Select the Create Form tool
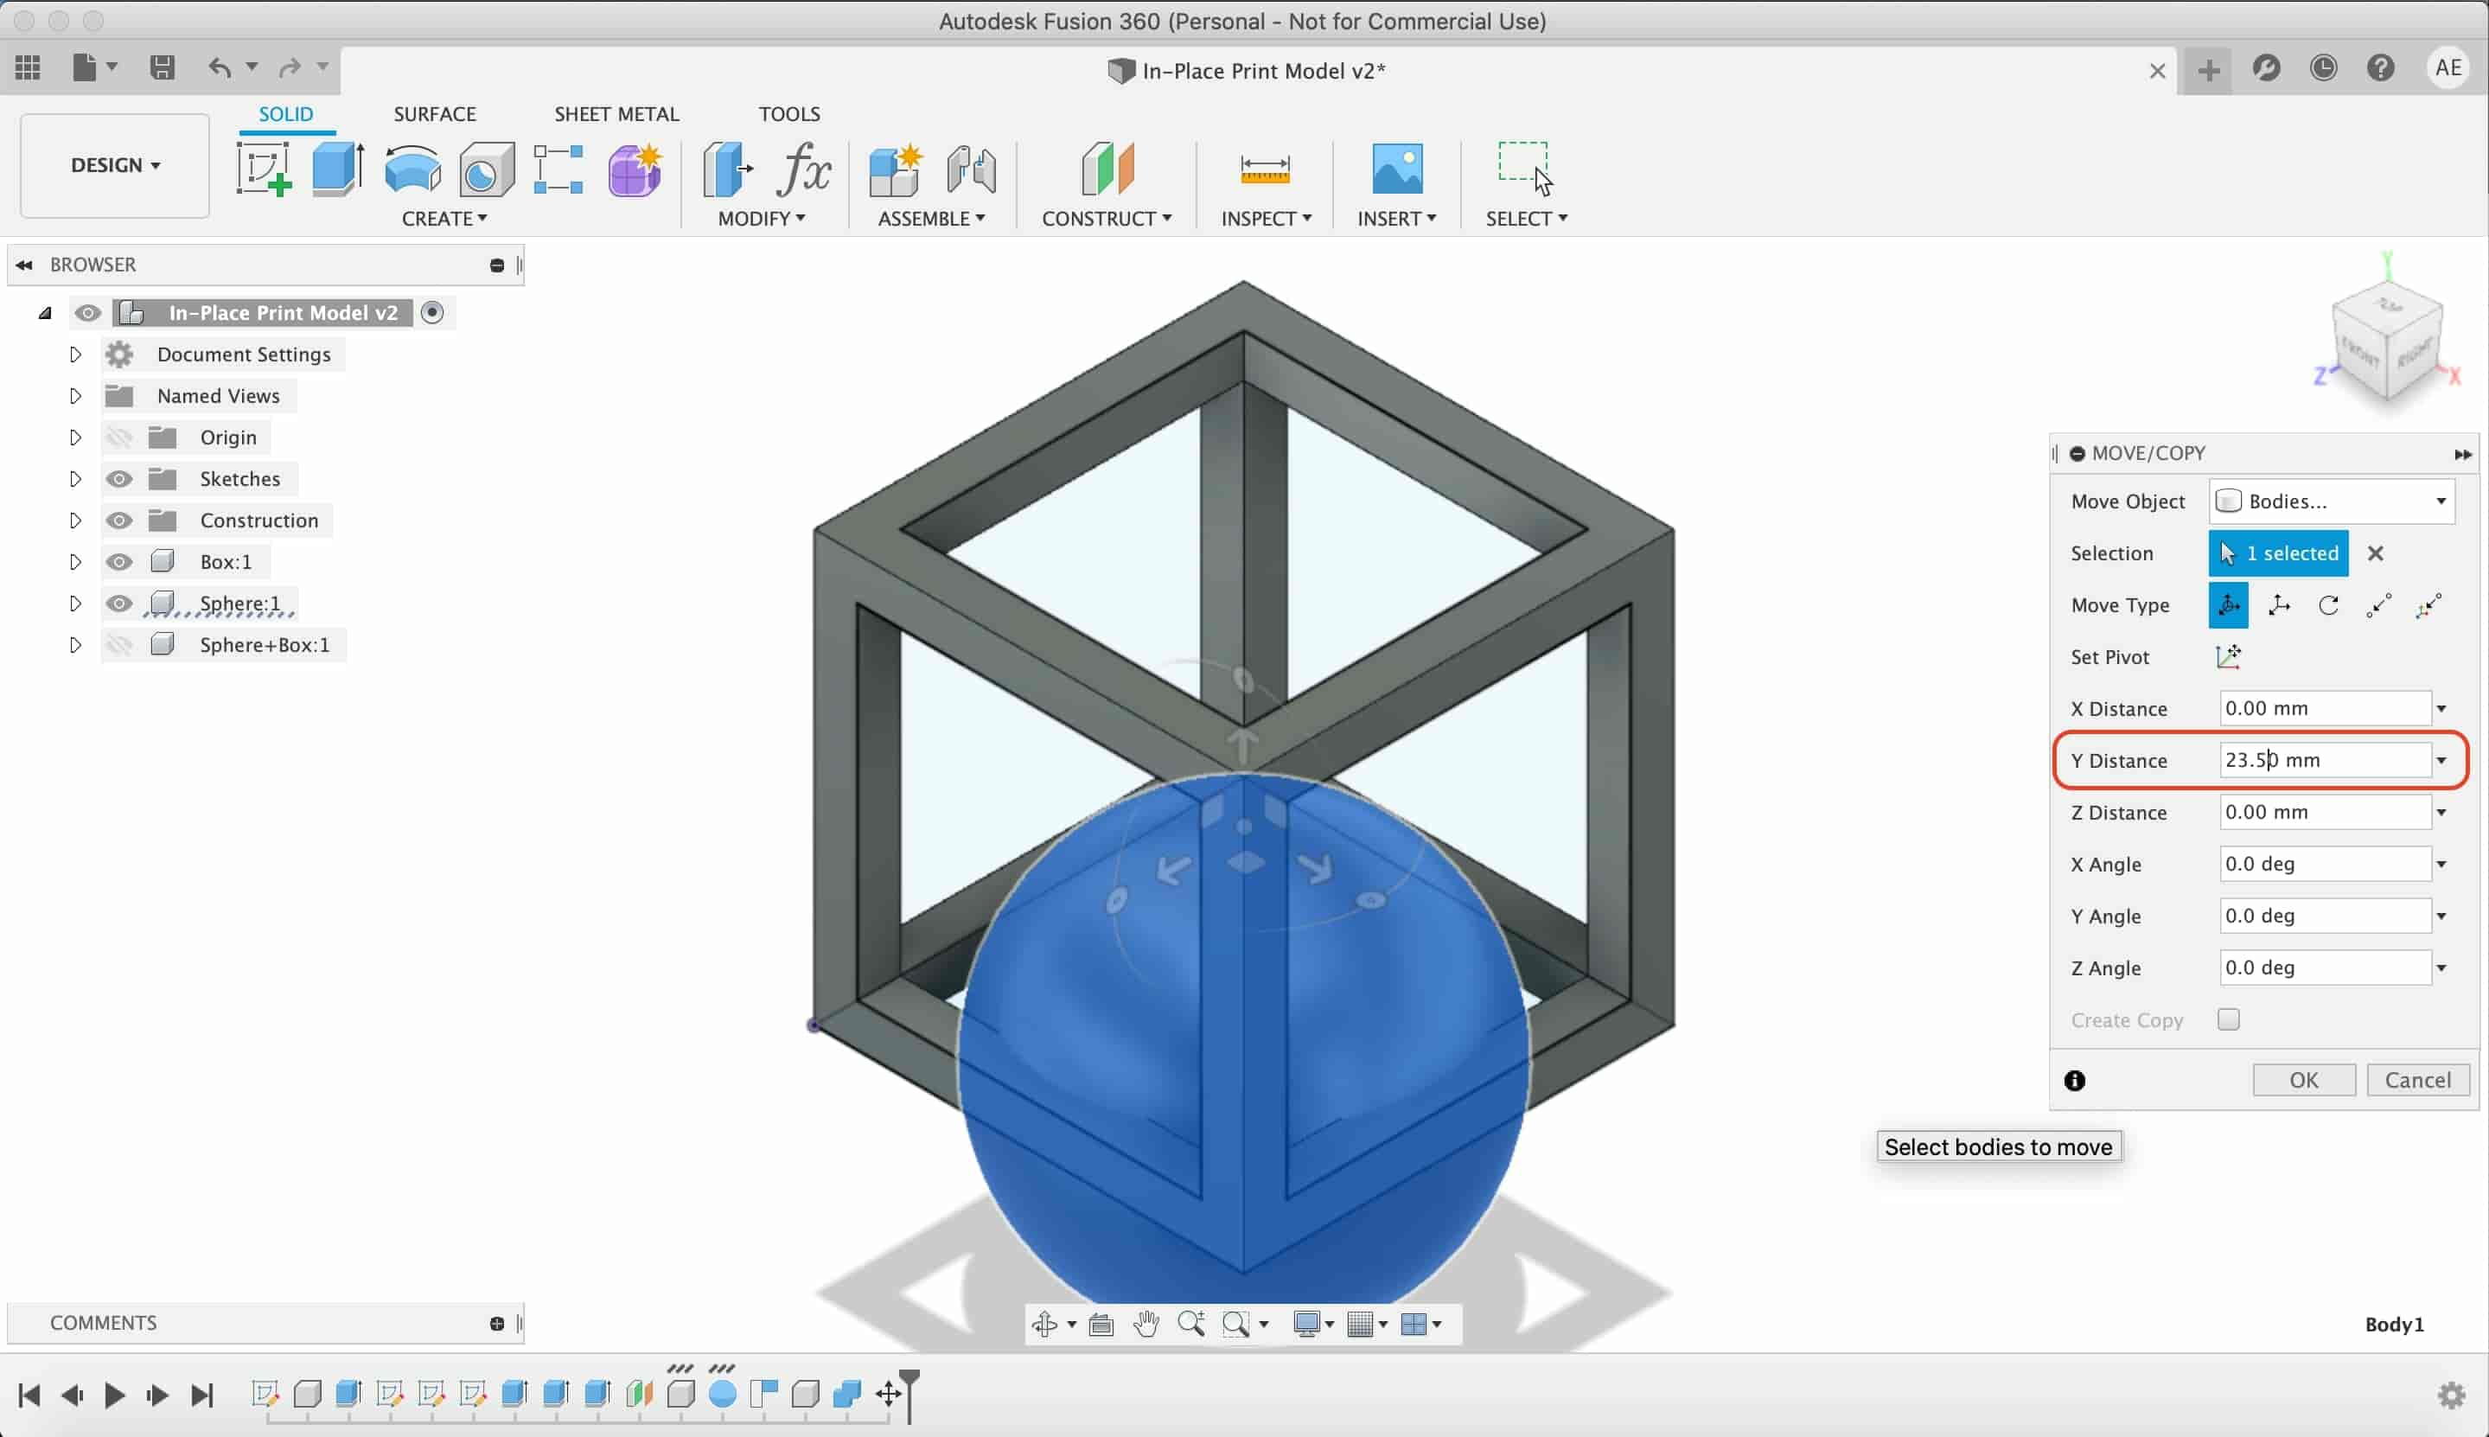Screen dimensions: 2489x1437 tap(635, 169)
